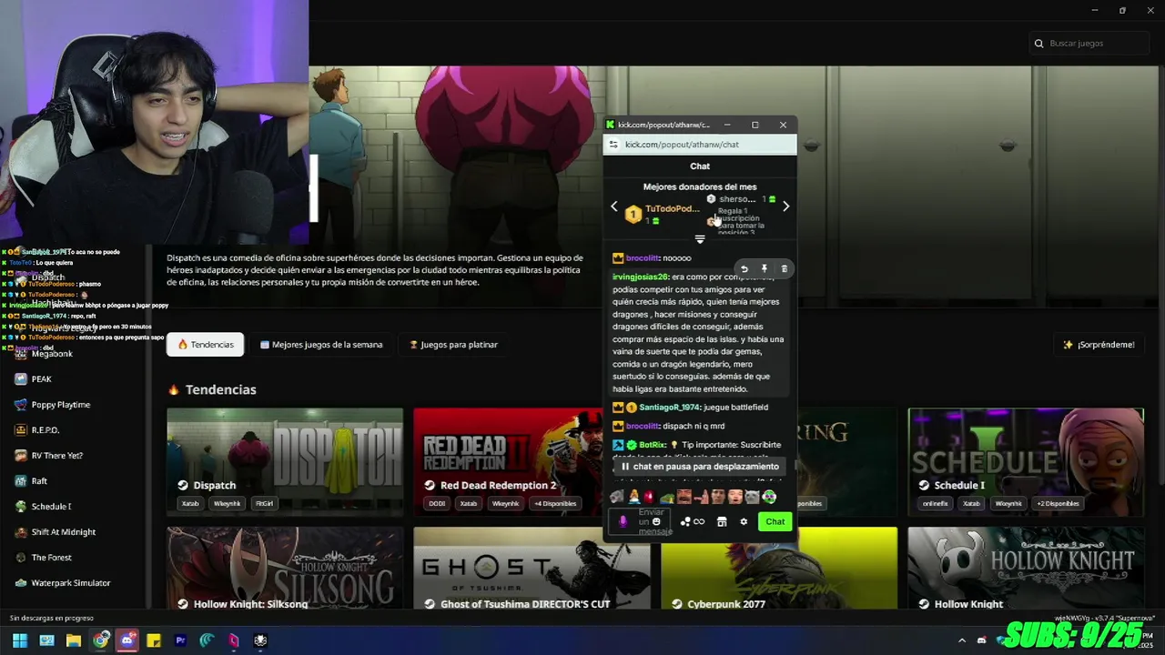Select PEAK in the sidebar game list
The height and width of the screenshot is (655, 1165).
point(42,379)
